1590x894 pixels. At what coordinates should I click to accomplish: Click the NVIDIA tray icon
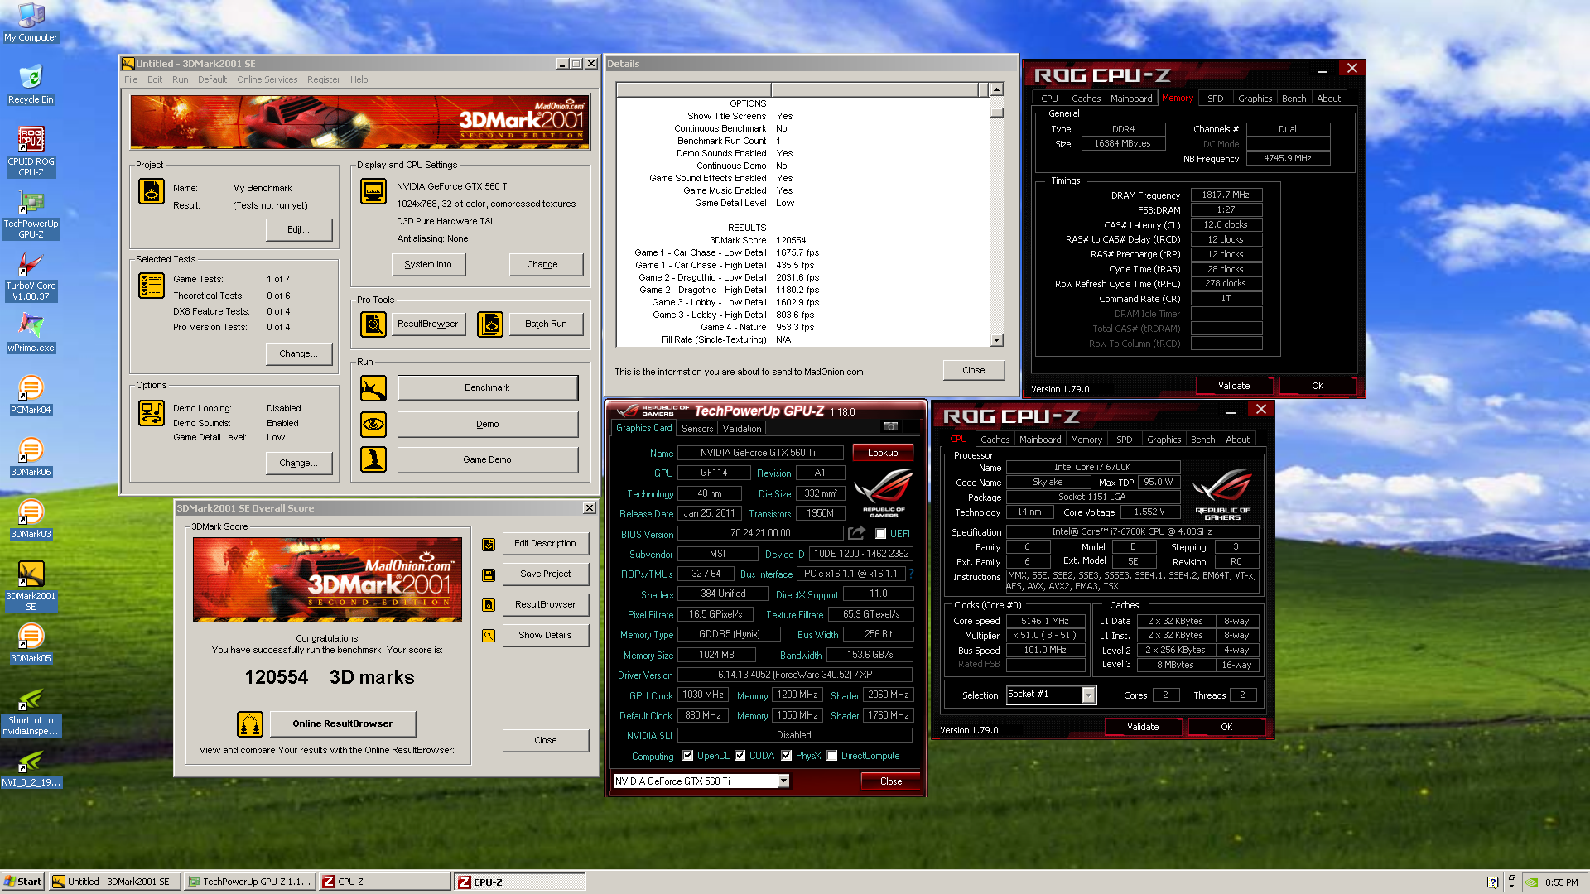(x=1532, y=882)
